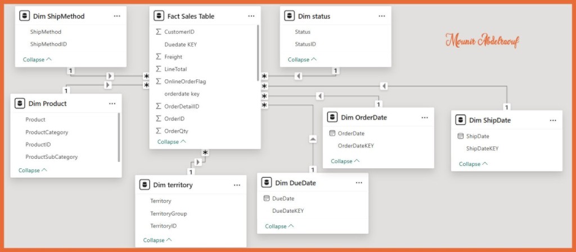
Task: Collapse the Dim DueDate table
Action: click(279, 226)
